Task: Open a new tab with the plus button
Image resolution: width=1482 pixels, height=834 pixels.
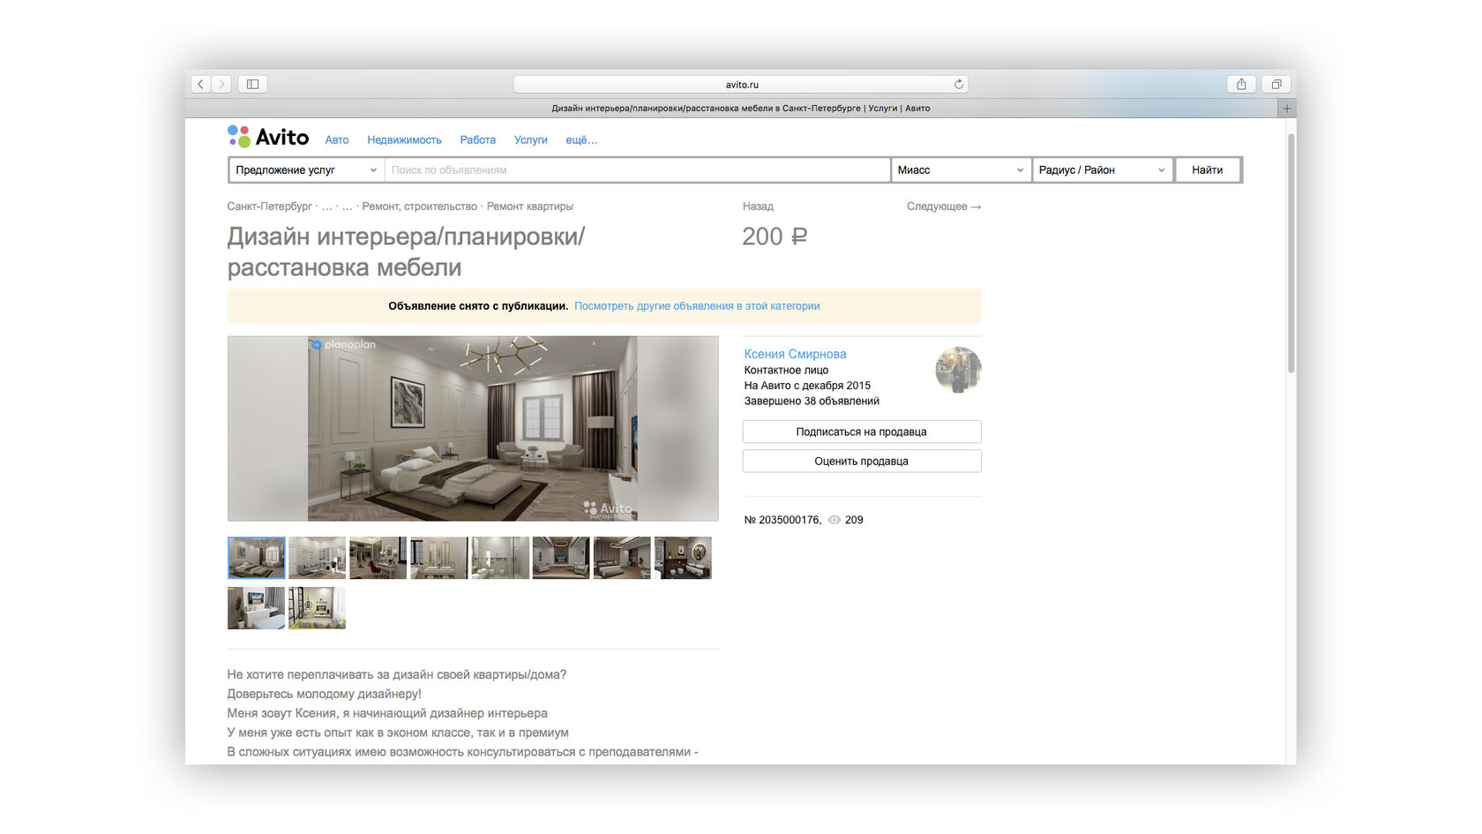Action: tap(1287, 109)
